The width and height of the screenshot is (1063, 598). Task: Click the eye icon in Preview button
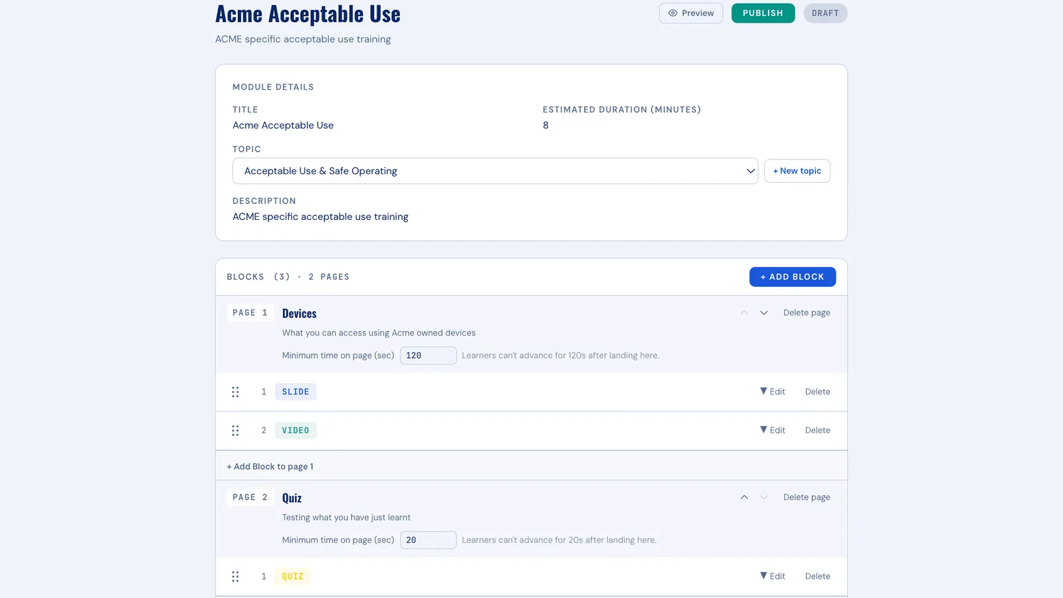(x=672, y=13)
